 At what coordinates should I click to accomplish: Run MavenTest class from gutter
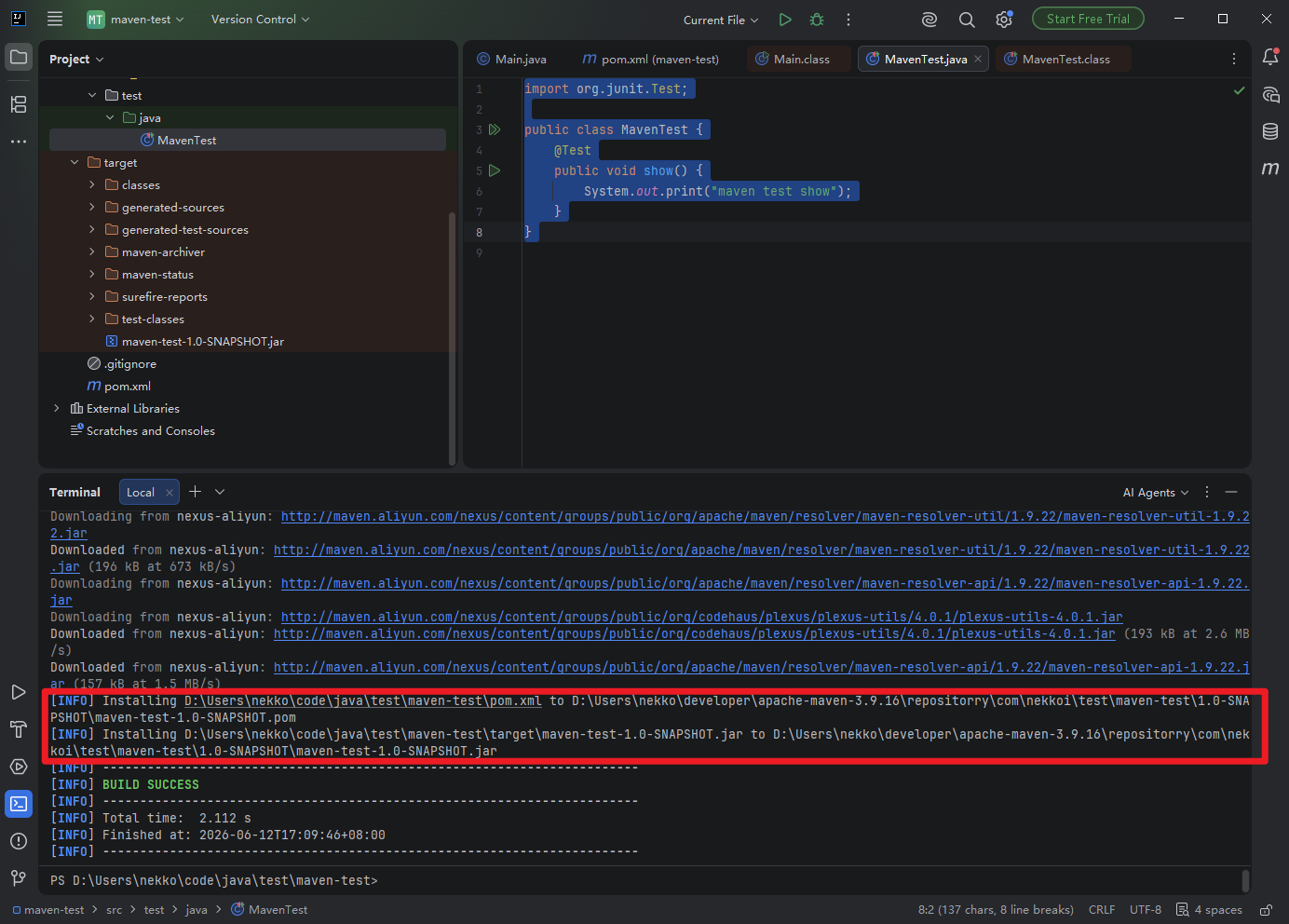tap(495, 129)
